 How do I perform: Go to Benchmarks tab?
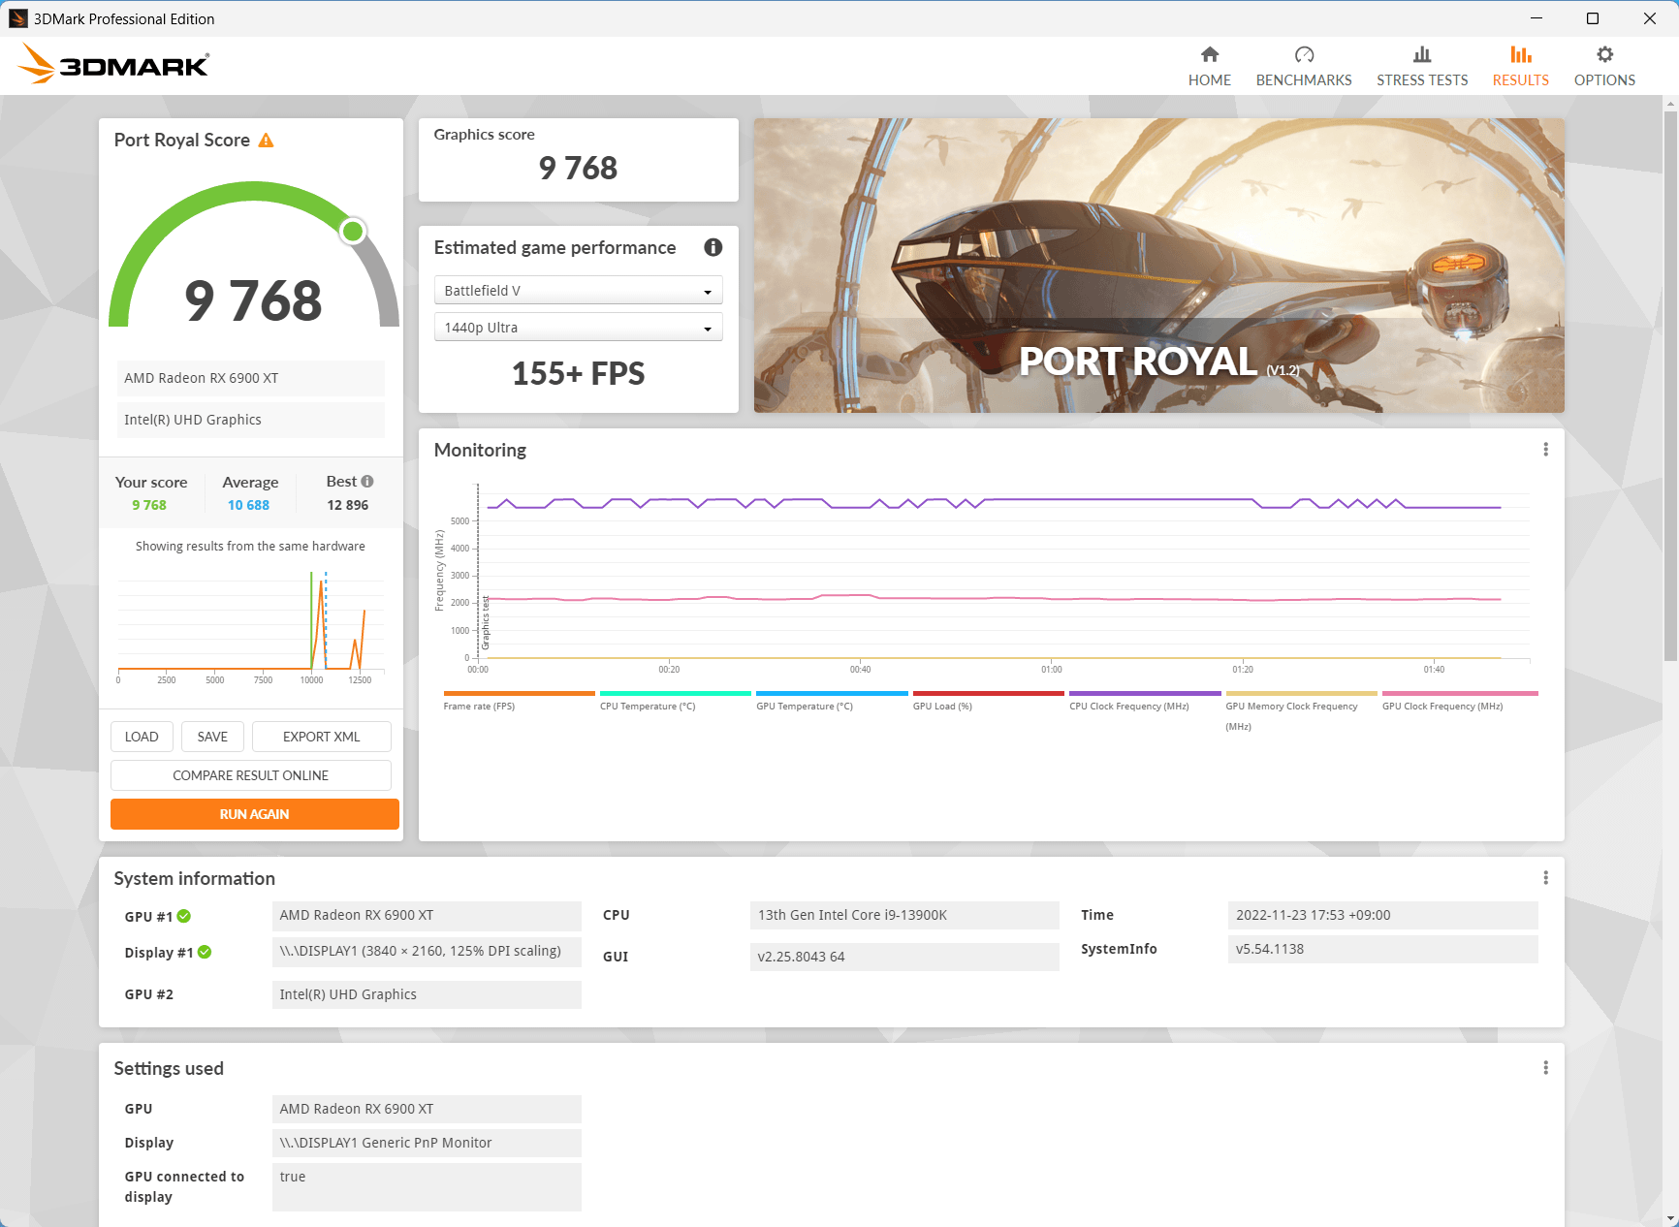tap(1304, 66)
